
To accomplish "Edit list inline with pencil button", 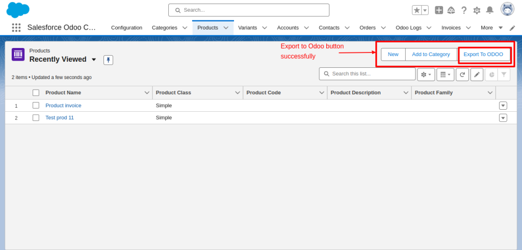I will 477,74.
